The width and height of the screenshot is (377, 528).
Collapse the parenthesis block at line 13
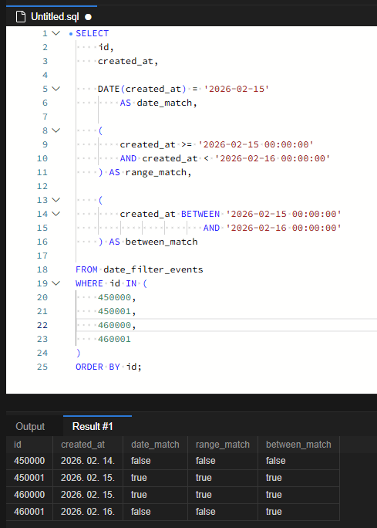click(x=56, y=200)
